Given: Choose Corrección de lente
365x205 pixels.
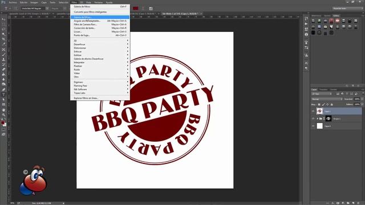Looking at the screenshot, I should (100, 28).
